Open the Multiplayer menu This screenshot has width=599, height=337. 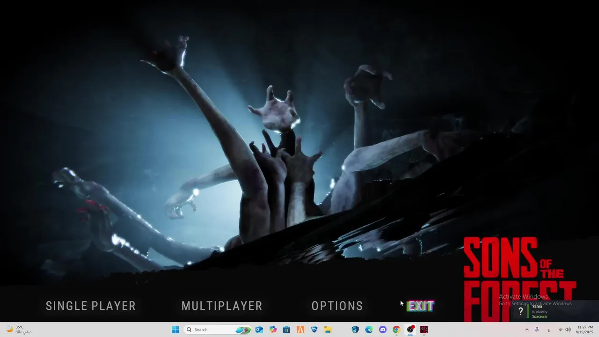click(222, 306)
